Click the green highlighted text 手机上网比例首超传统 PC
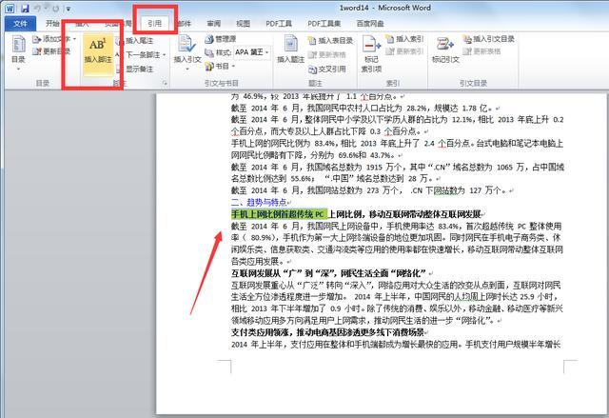This screenshot has width=609, height=418. 279,214
